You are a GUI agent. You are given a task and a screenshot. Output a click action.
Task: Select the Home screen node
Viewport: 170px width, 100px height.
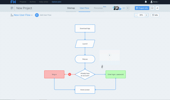(85, 90)
